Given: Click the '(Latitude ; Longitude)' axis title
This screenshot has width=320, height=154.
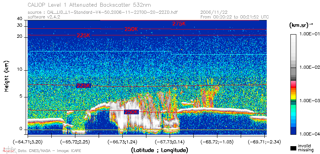Looking at the screenshot, I should [159, 150].
